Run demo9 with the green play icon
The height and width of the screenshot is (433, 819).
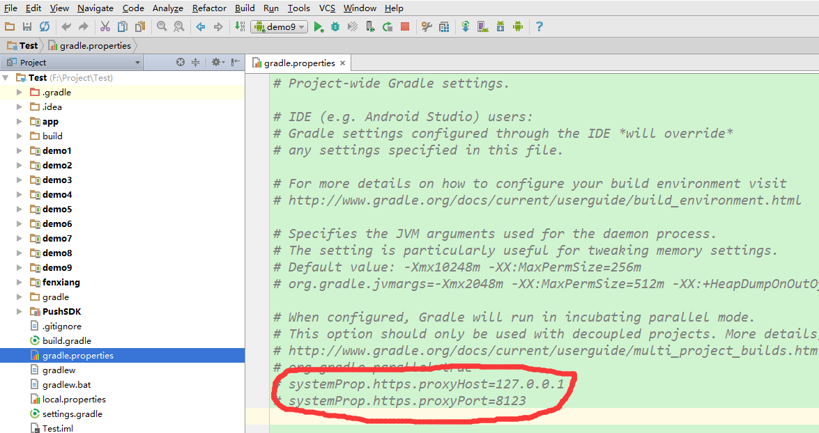318,26
